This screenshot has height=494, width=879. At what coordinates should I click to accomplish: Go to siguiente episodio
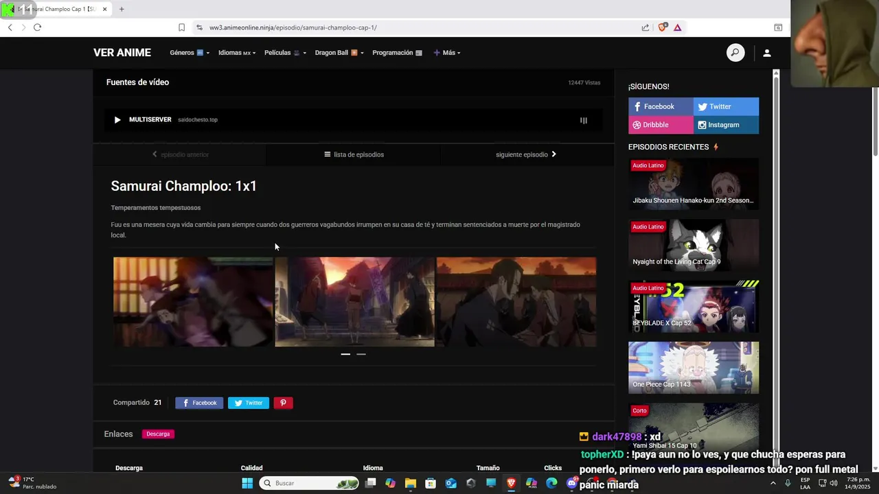pos(526,154)
